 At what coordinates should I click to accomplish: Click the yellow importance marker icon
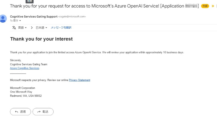pyautogui.click(x=213, y=6)
